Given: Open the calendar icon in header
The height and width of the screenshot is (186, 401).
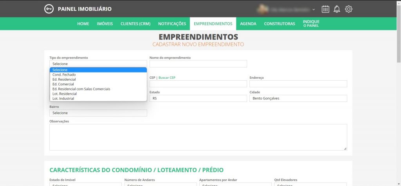Looking at the screenshot, I should (x=325, y=9).
